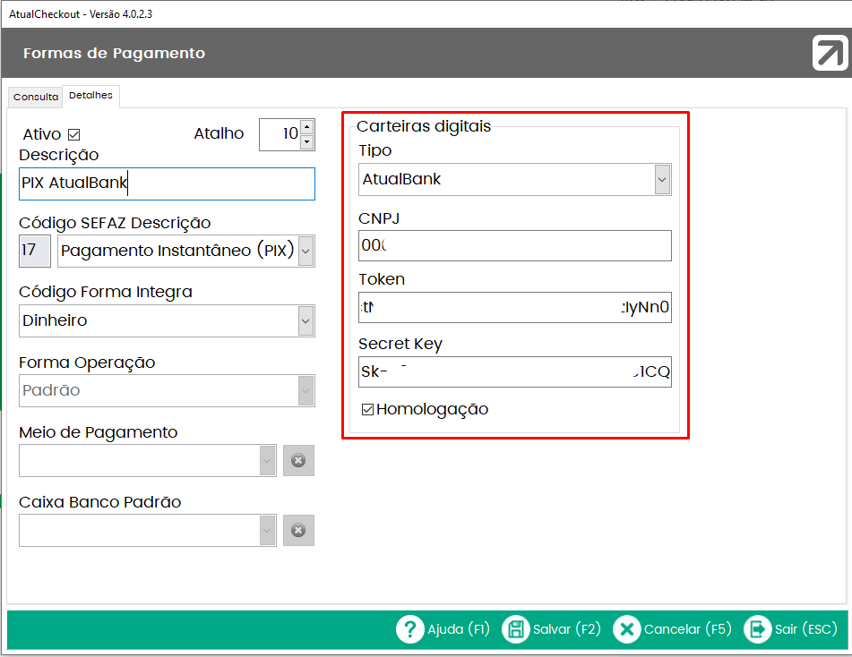
Task: Click the Descrição field with PIX AtualBank
Action: click(x=167, y=183)
